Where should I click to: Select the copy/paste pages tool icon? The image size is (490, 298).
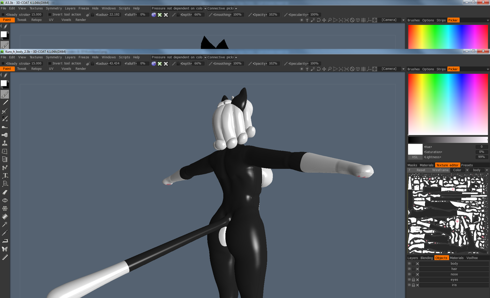(5, 159)
